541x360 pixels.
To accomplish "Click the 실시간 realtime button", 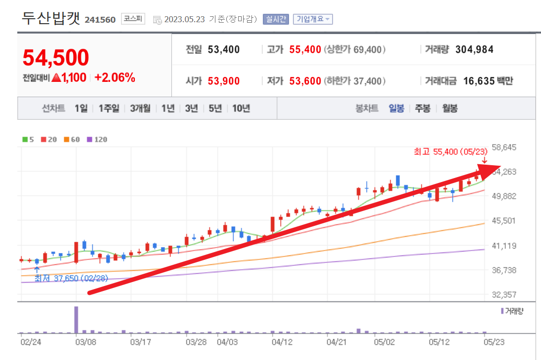I will point(276,19).
